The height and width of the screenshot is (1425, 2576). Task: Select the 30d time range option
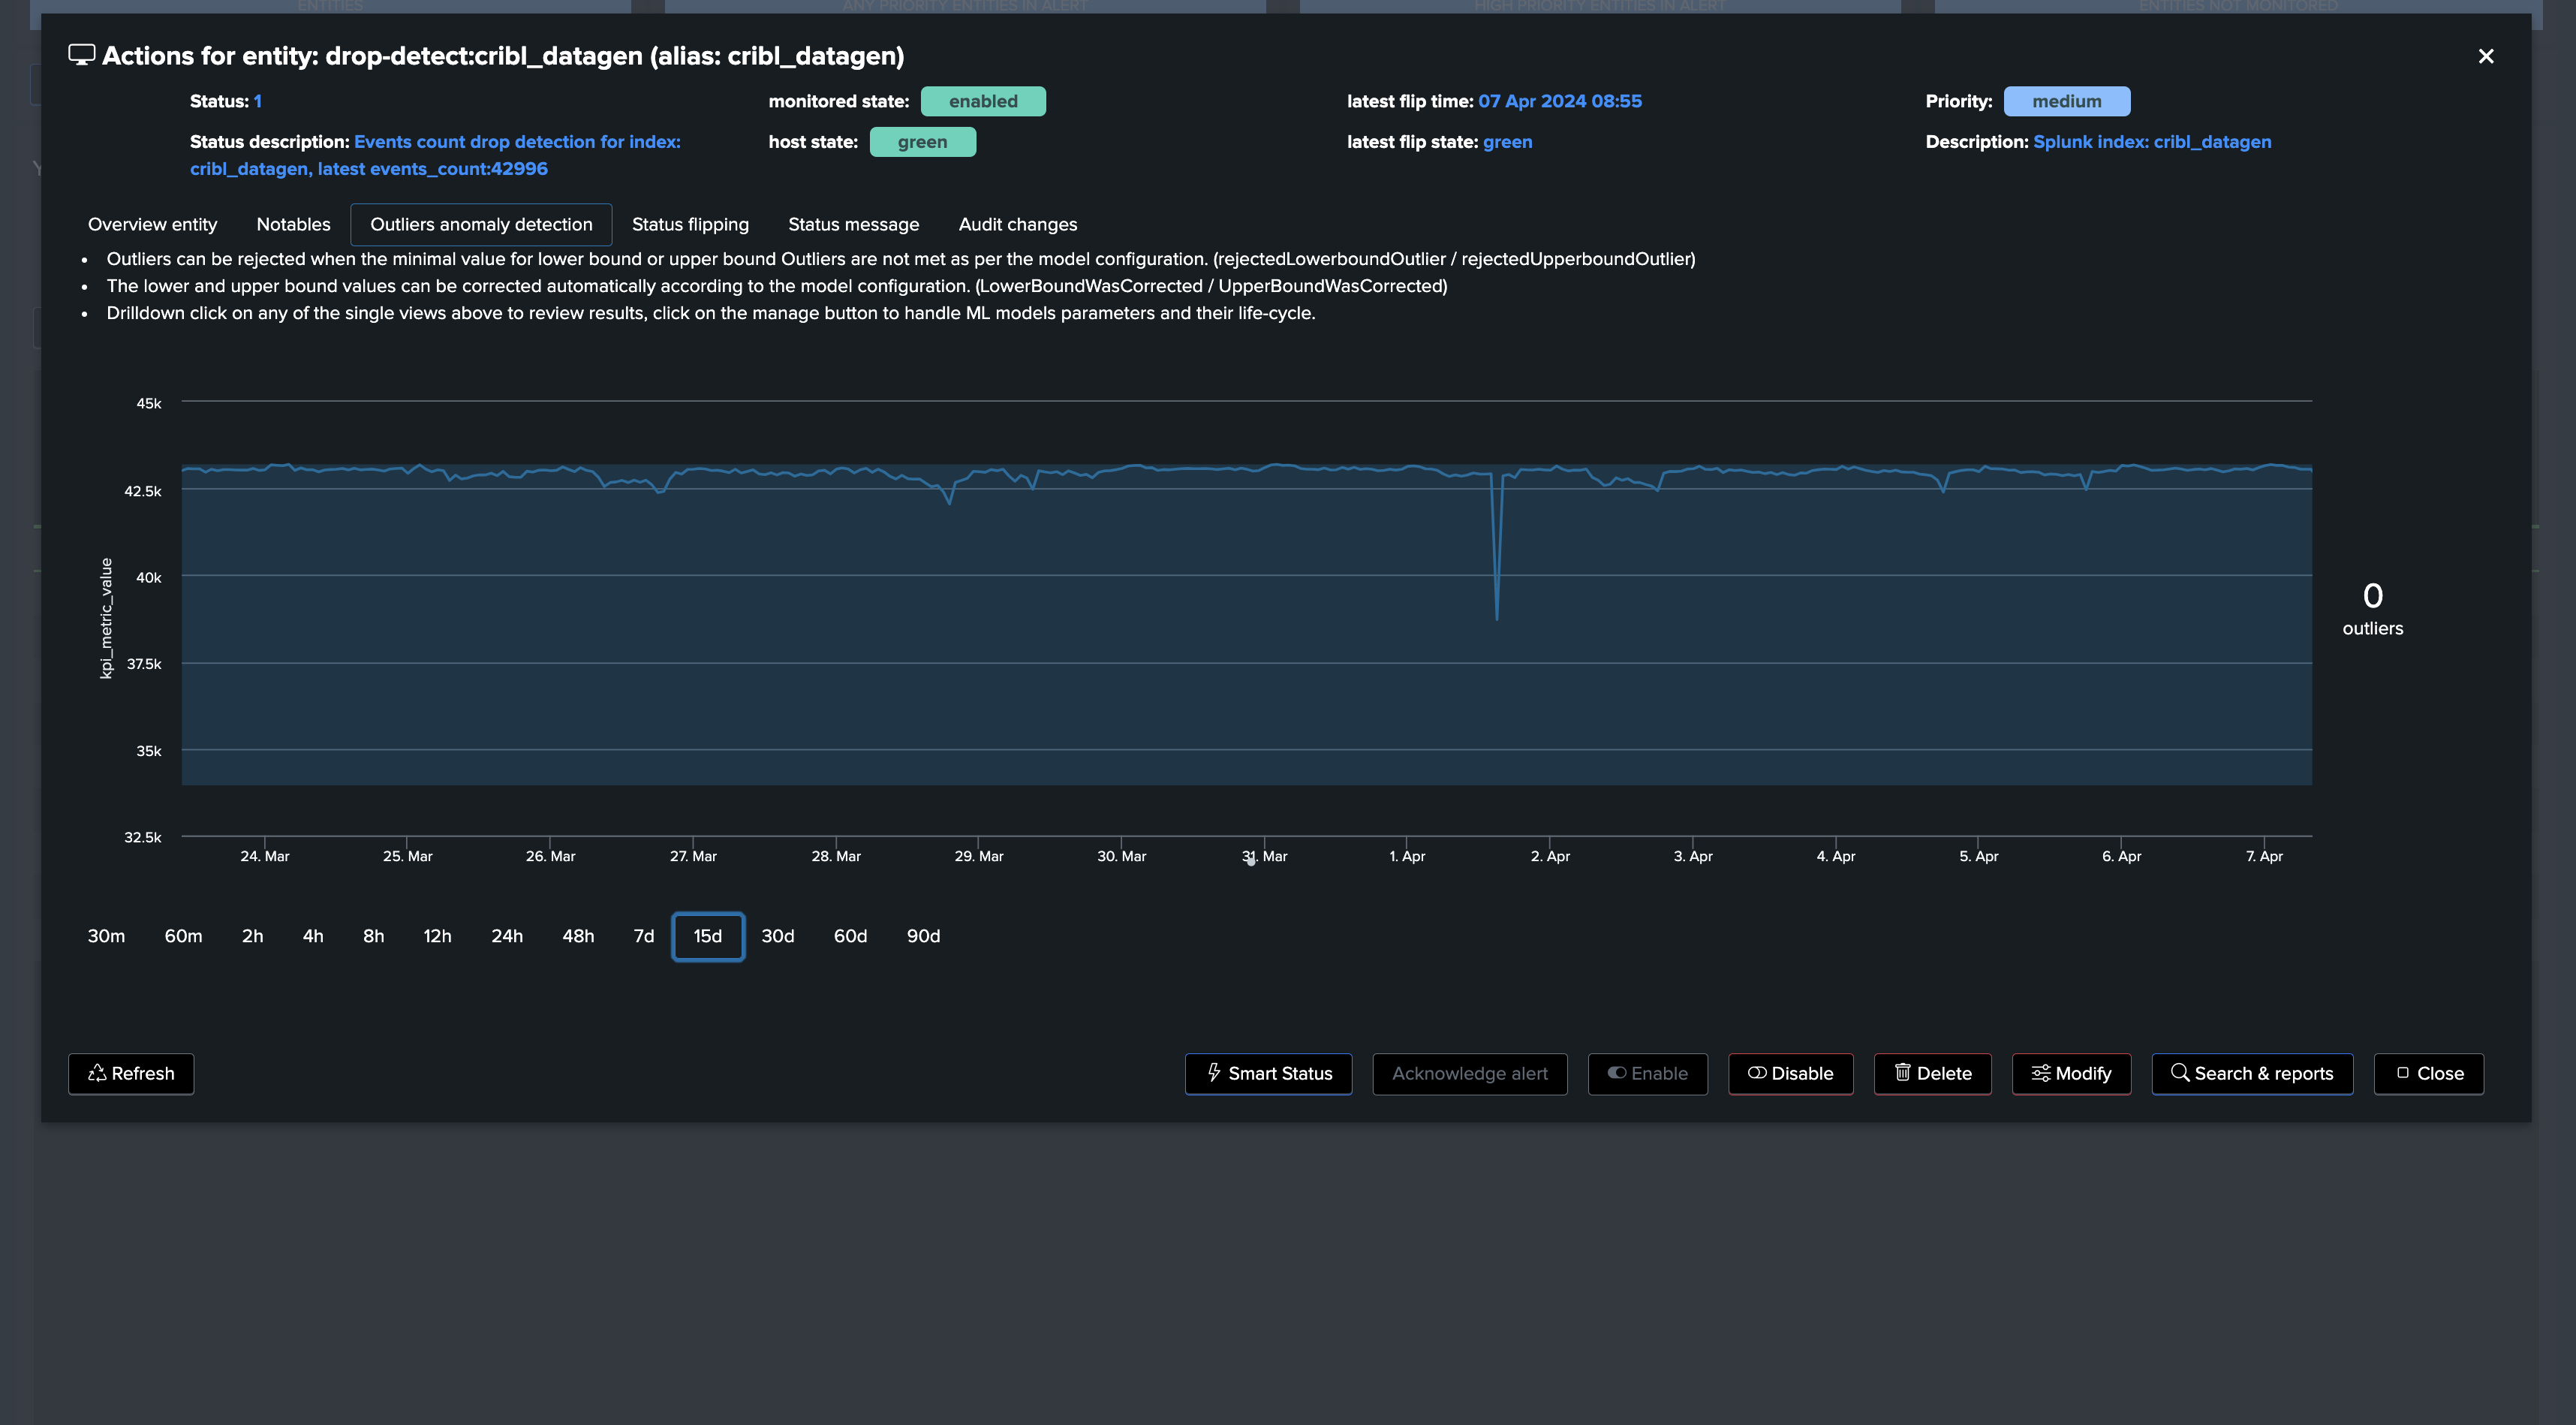[x=777, y=936]
